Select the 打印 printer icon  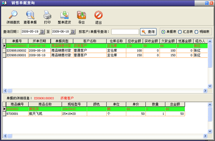[47, 15]
